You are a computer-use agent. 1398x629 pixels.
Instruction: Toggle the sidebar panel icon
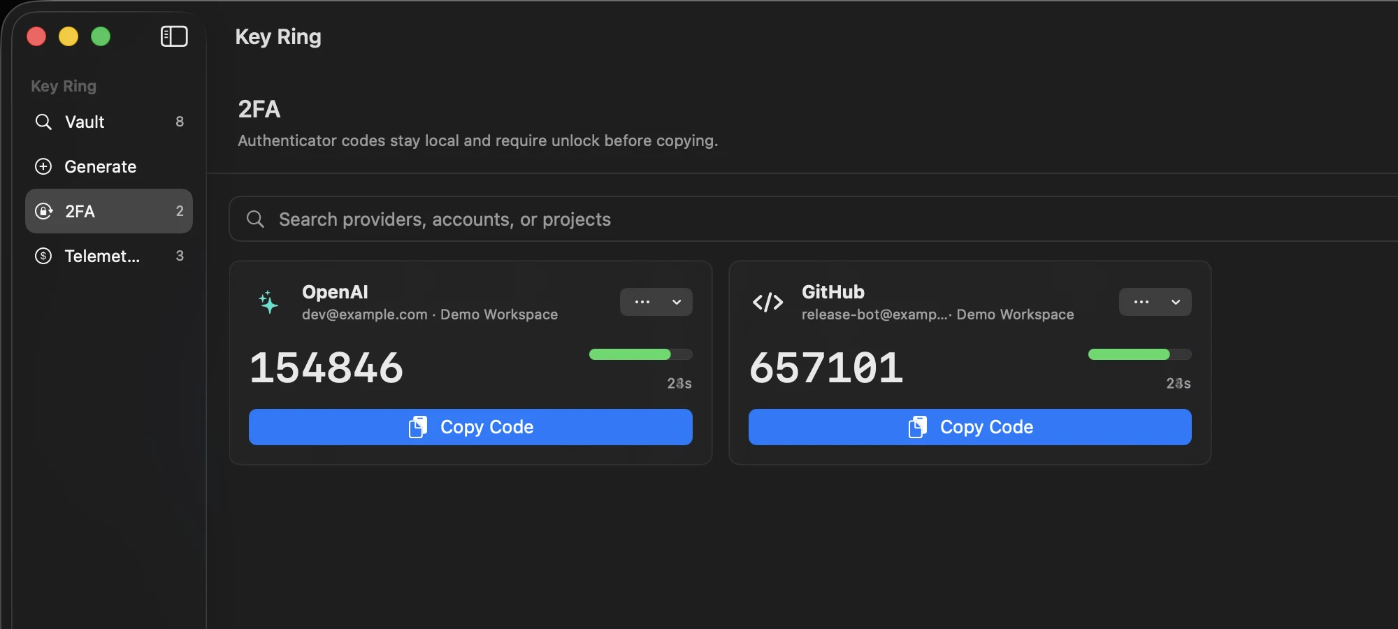pos(174,36)
